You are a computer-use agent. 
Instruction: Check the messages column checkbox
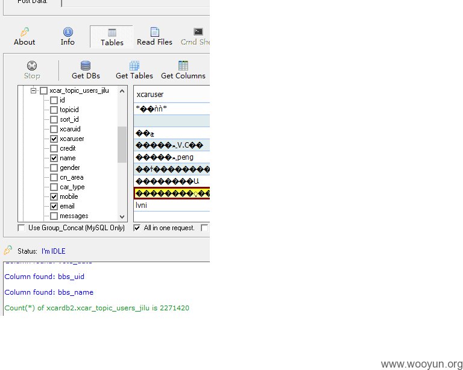click(x=54, y=216)
